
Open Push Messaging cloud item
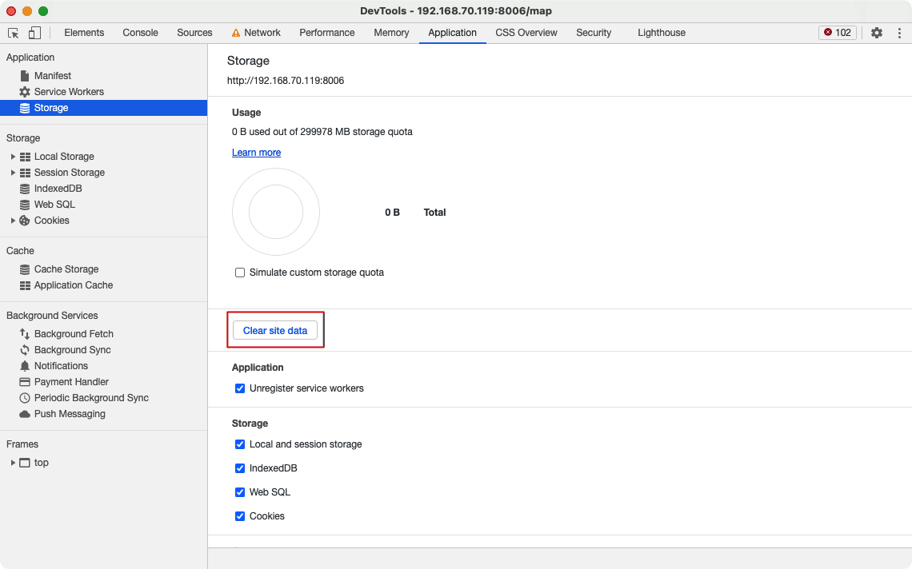point(62,414)
